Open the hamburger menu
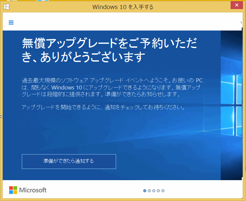 pos(11,22)
